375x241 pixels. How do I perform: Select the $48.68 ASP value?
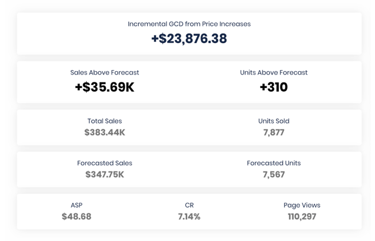coord(77,216)
